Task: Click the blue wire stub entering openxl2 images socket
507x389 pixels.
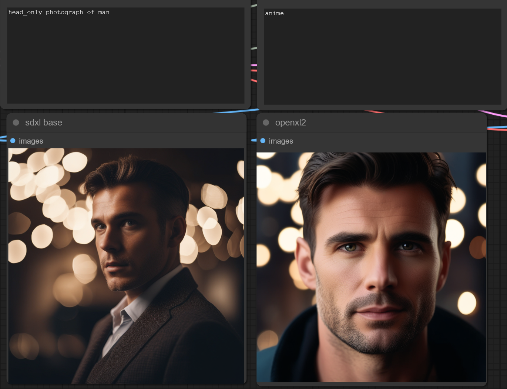Action: [254, 140]
